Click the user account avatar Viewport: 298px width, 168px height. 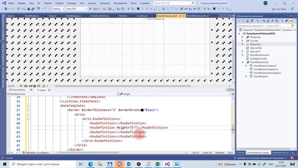(x=265, y=3)
